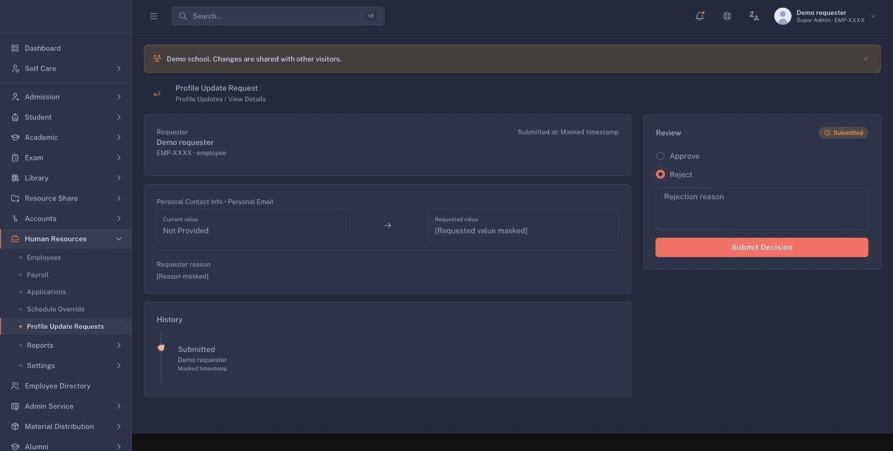
Task: Click the Resource Share folder icon
Action: click(x=16, y=199)
